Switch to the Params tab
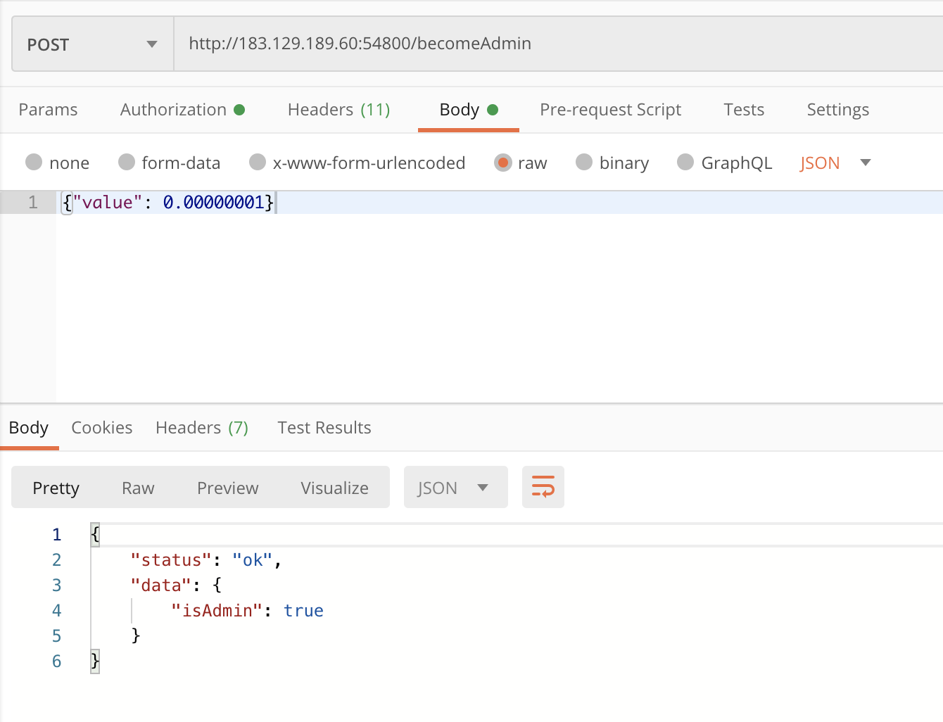 tap(48, 110)
